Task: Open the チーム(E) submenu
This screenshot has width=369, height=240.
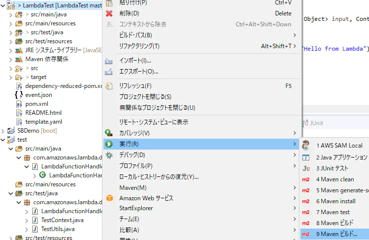Action: click(202, 219)
